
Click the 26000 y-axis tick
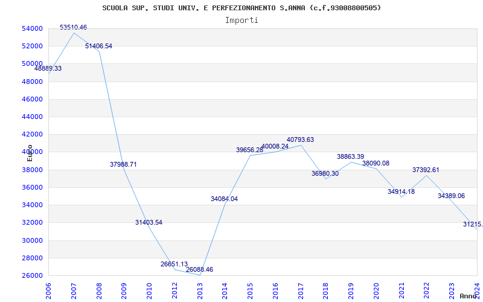point(32,275)
